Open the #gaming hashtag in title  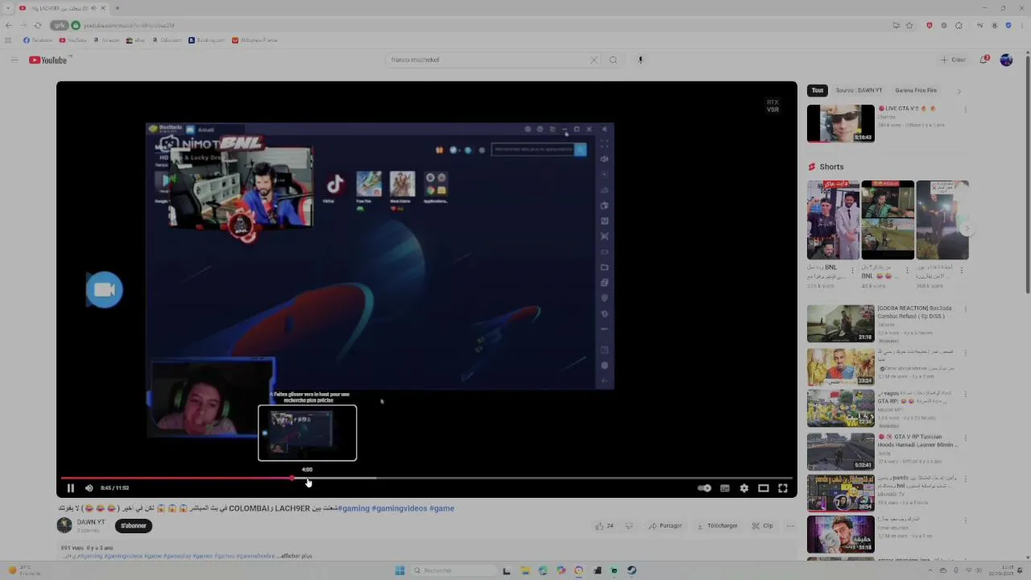pyautogui.click(x=353, y=508)
